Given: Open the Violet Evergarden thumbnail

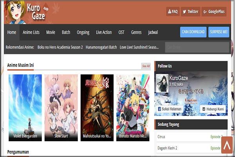Looking at the screenshot, I should coord(25,108).
